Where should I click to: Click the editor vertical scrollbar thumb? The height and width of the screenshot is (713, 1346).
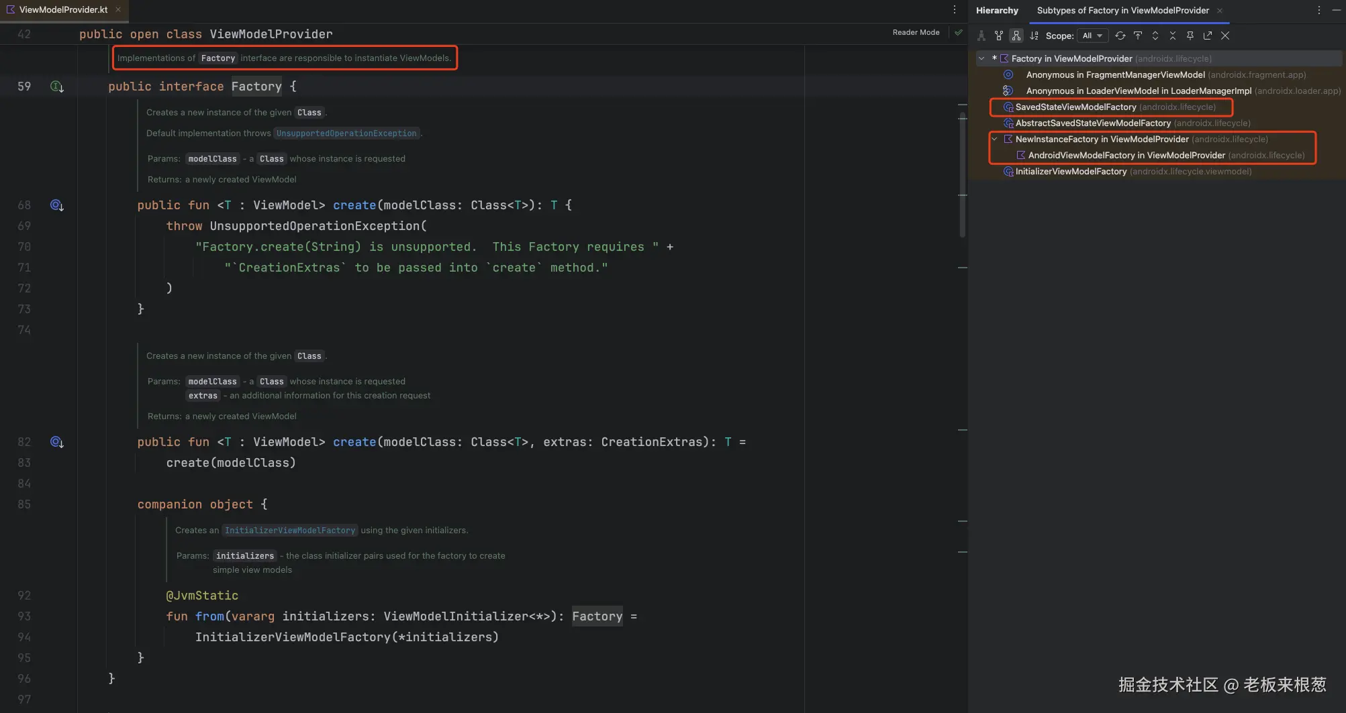963,174
